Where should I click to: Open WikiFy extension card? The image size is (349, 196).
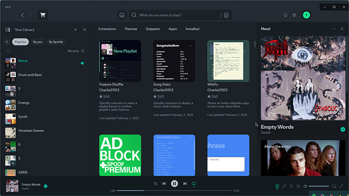pyautogui.click(x=228, y=79)
